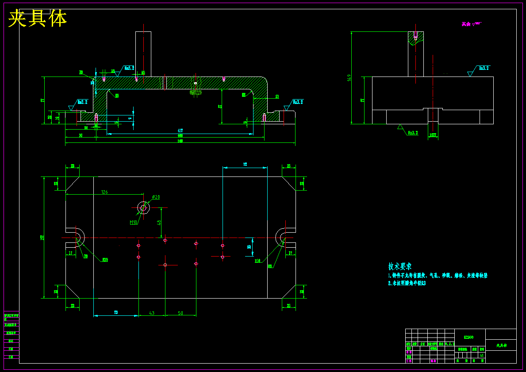Click the 43 dimension text
This screenshot has height=372, width=526.
(x=152, y=313)
